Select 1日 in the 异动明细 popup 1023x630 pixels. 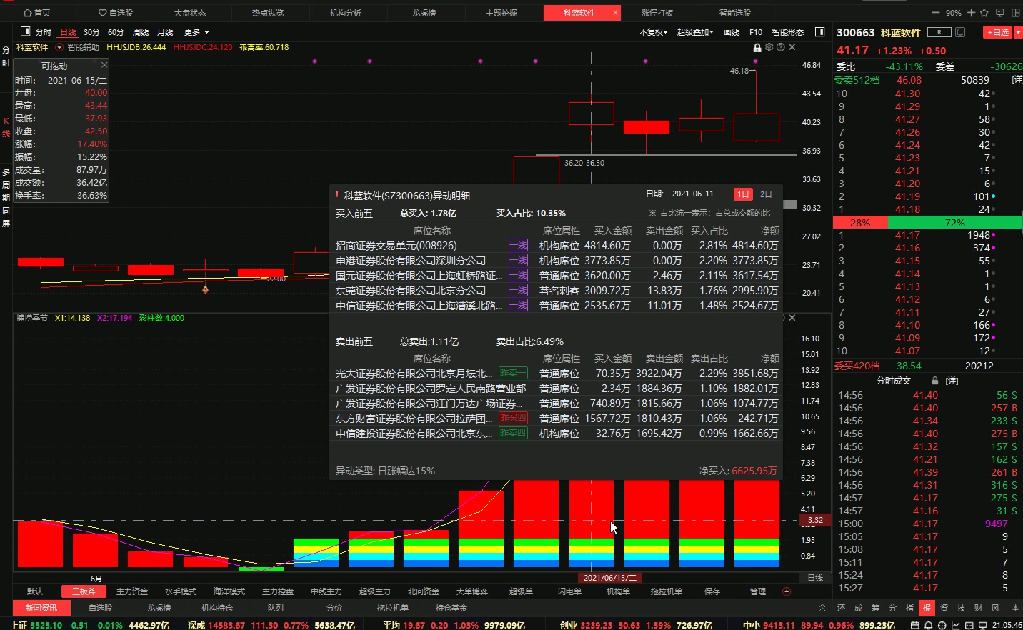[x=743, y=194]
